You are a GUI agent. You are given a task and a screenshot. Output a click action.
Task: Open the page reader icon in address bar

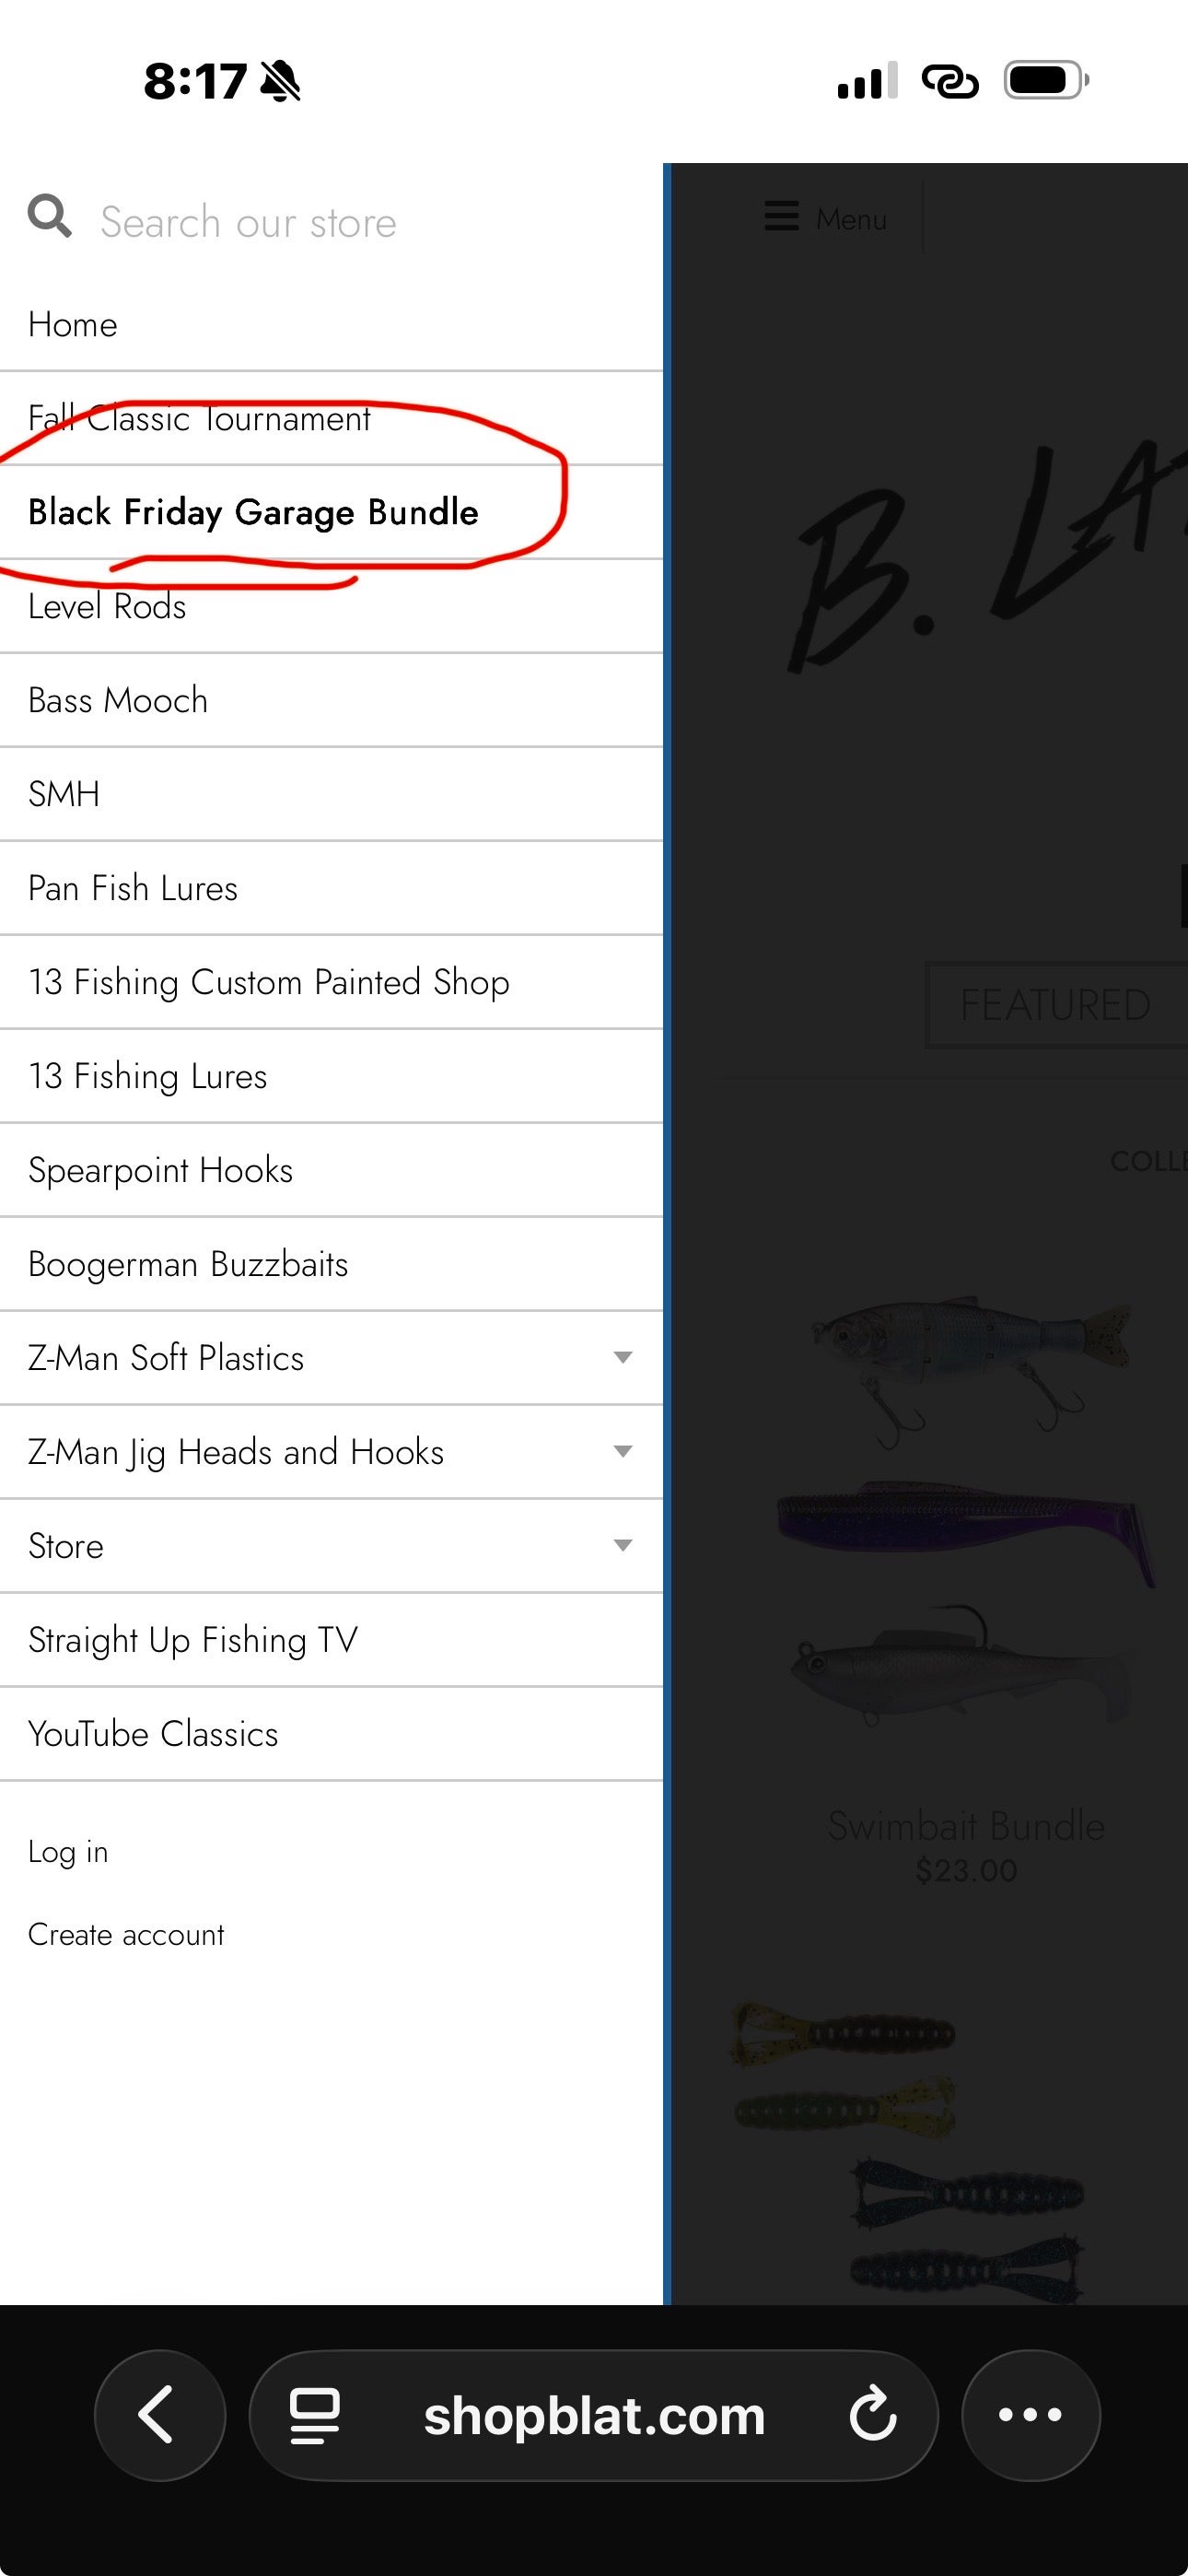pos(315,2415)
